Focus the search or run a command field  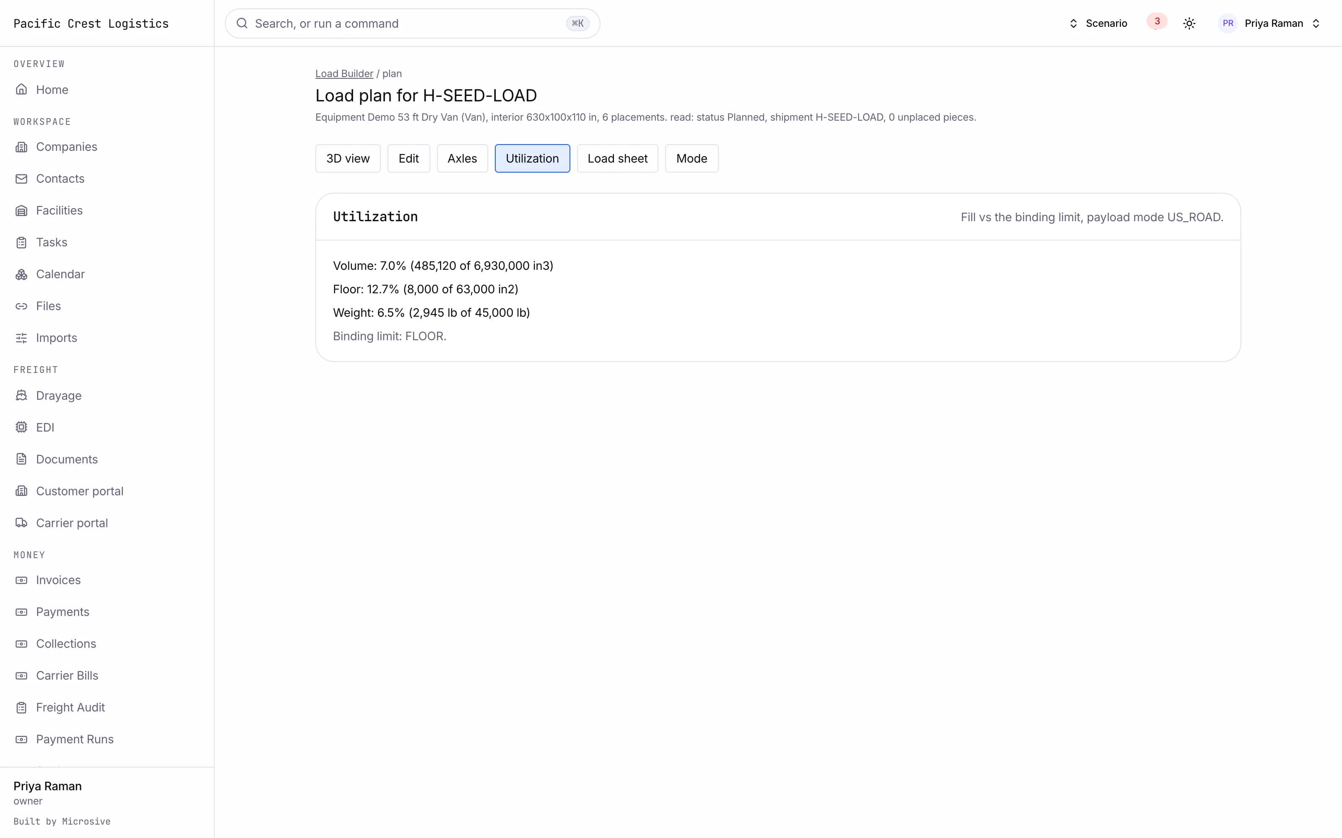coord(412,23)
